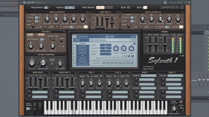This screenshot has width=209, height=117.
Task: Open the Misc 1 first Source dropdown
Action: point(148,75)
